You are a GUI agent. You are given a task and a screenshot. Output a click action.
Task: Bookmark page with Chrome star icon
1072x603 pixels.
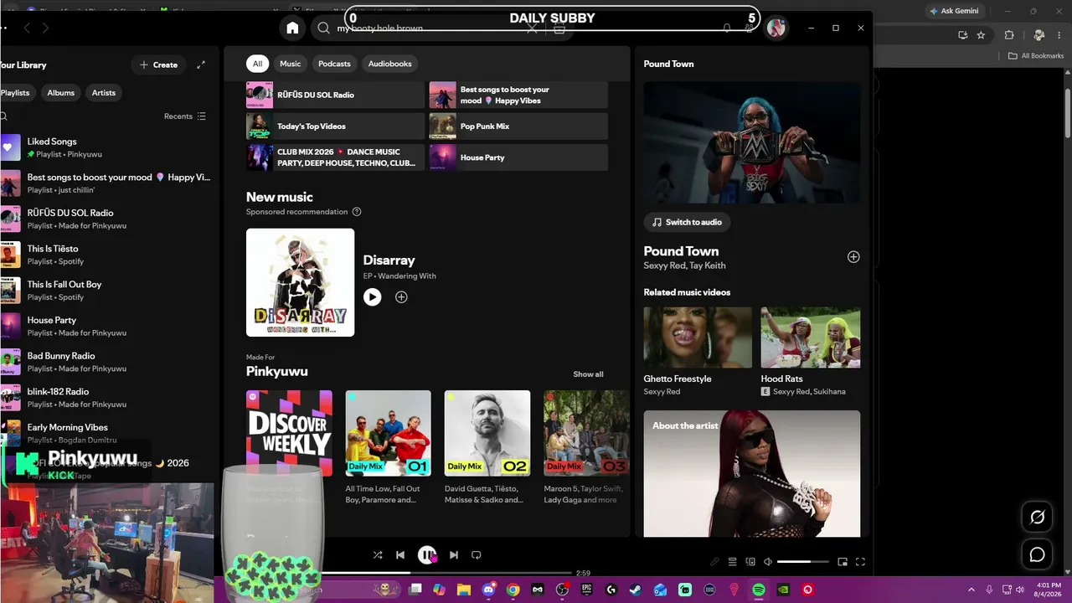(x=981, y=35)
